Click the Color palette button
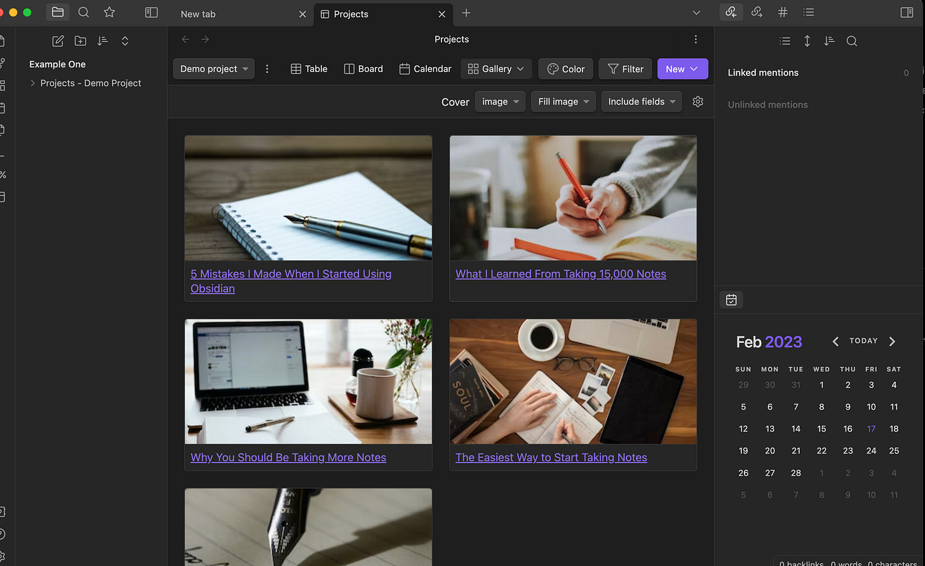This screenshot has width=925, height=566. pos(565,69)
